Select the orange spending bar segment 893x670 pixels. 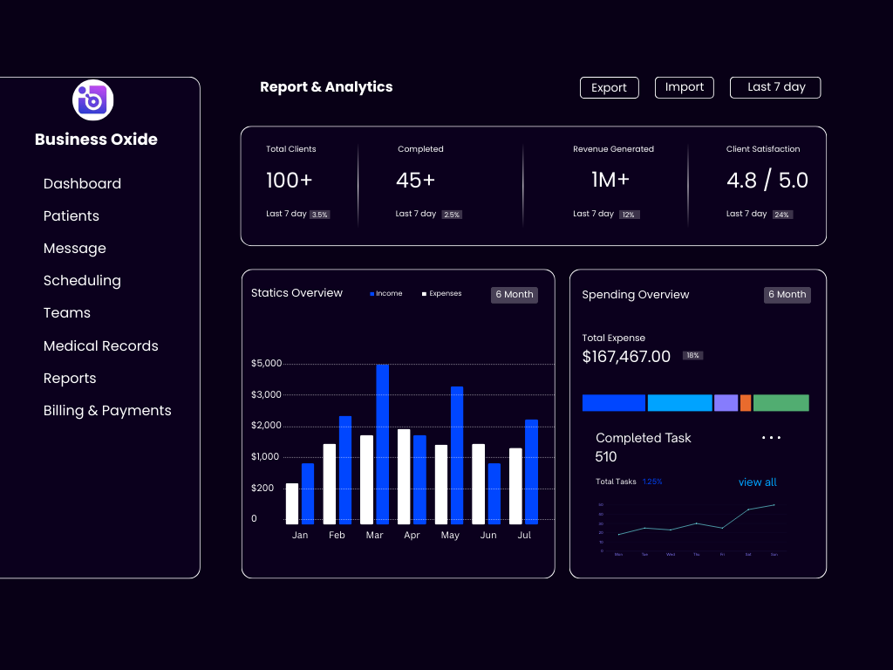tap(746, 403)
